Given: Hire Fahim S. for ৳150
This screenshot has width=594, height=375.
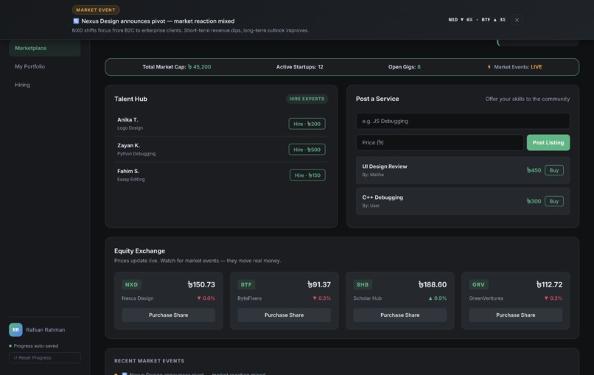Looking at the screenshot, I should [307, 175].
